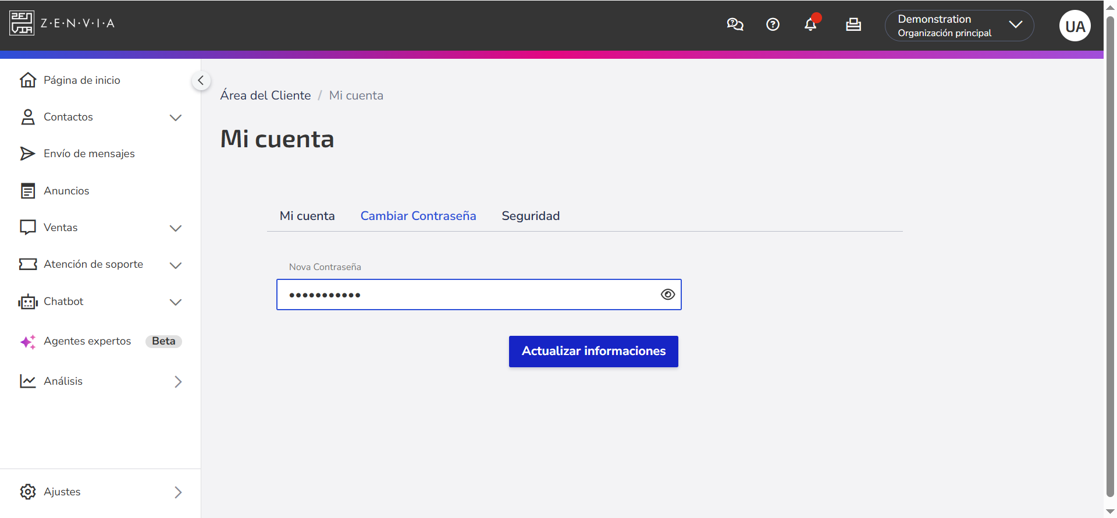
Task: Expand the Atención de soporte chevron
Action: [176, 265]
